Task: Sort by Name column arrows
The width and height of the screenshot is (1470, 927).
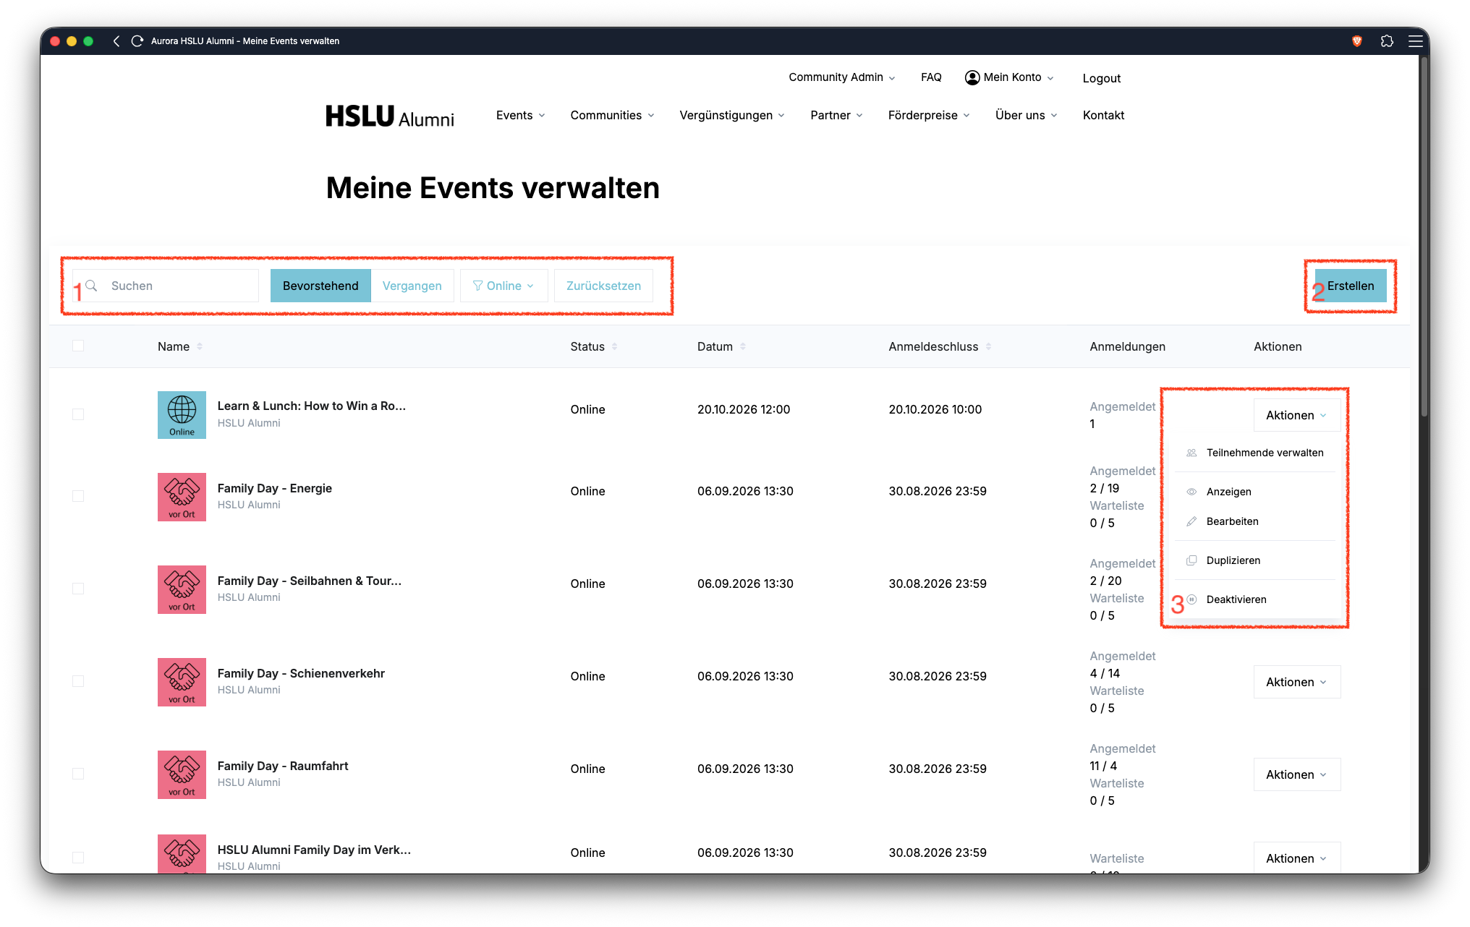Action: click(x=200, y=346)
